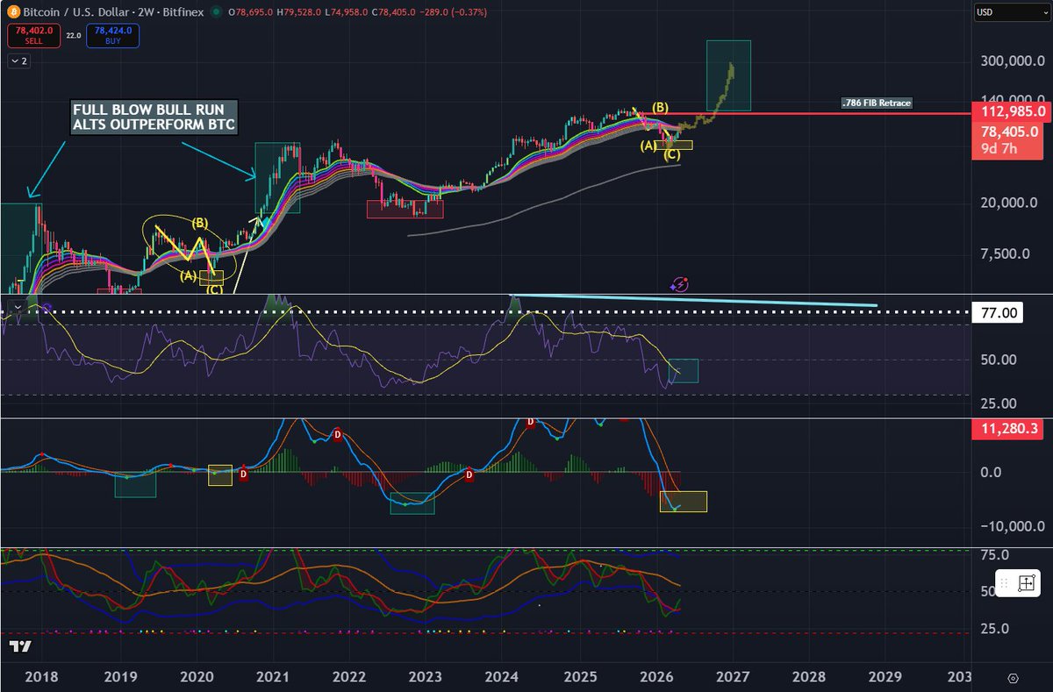Click the 75.0 label in the bottom pane axis
The image size is (1053, 692).
995,555
